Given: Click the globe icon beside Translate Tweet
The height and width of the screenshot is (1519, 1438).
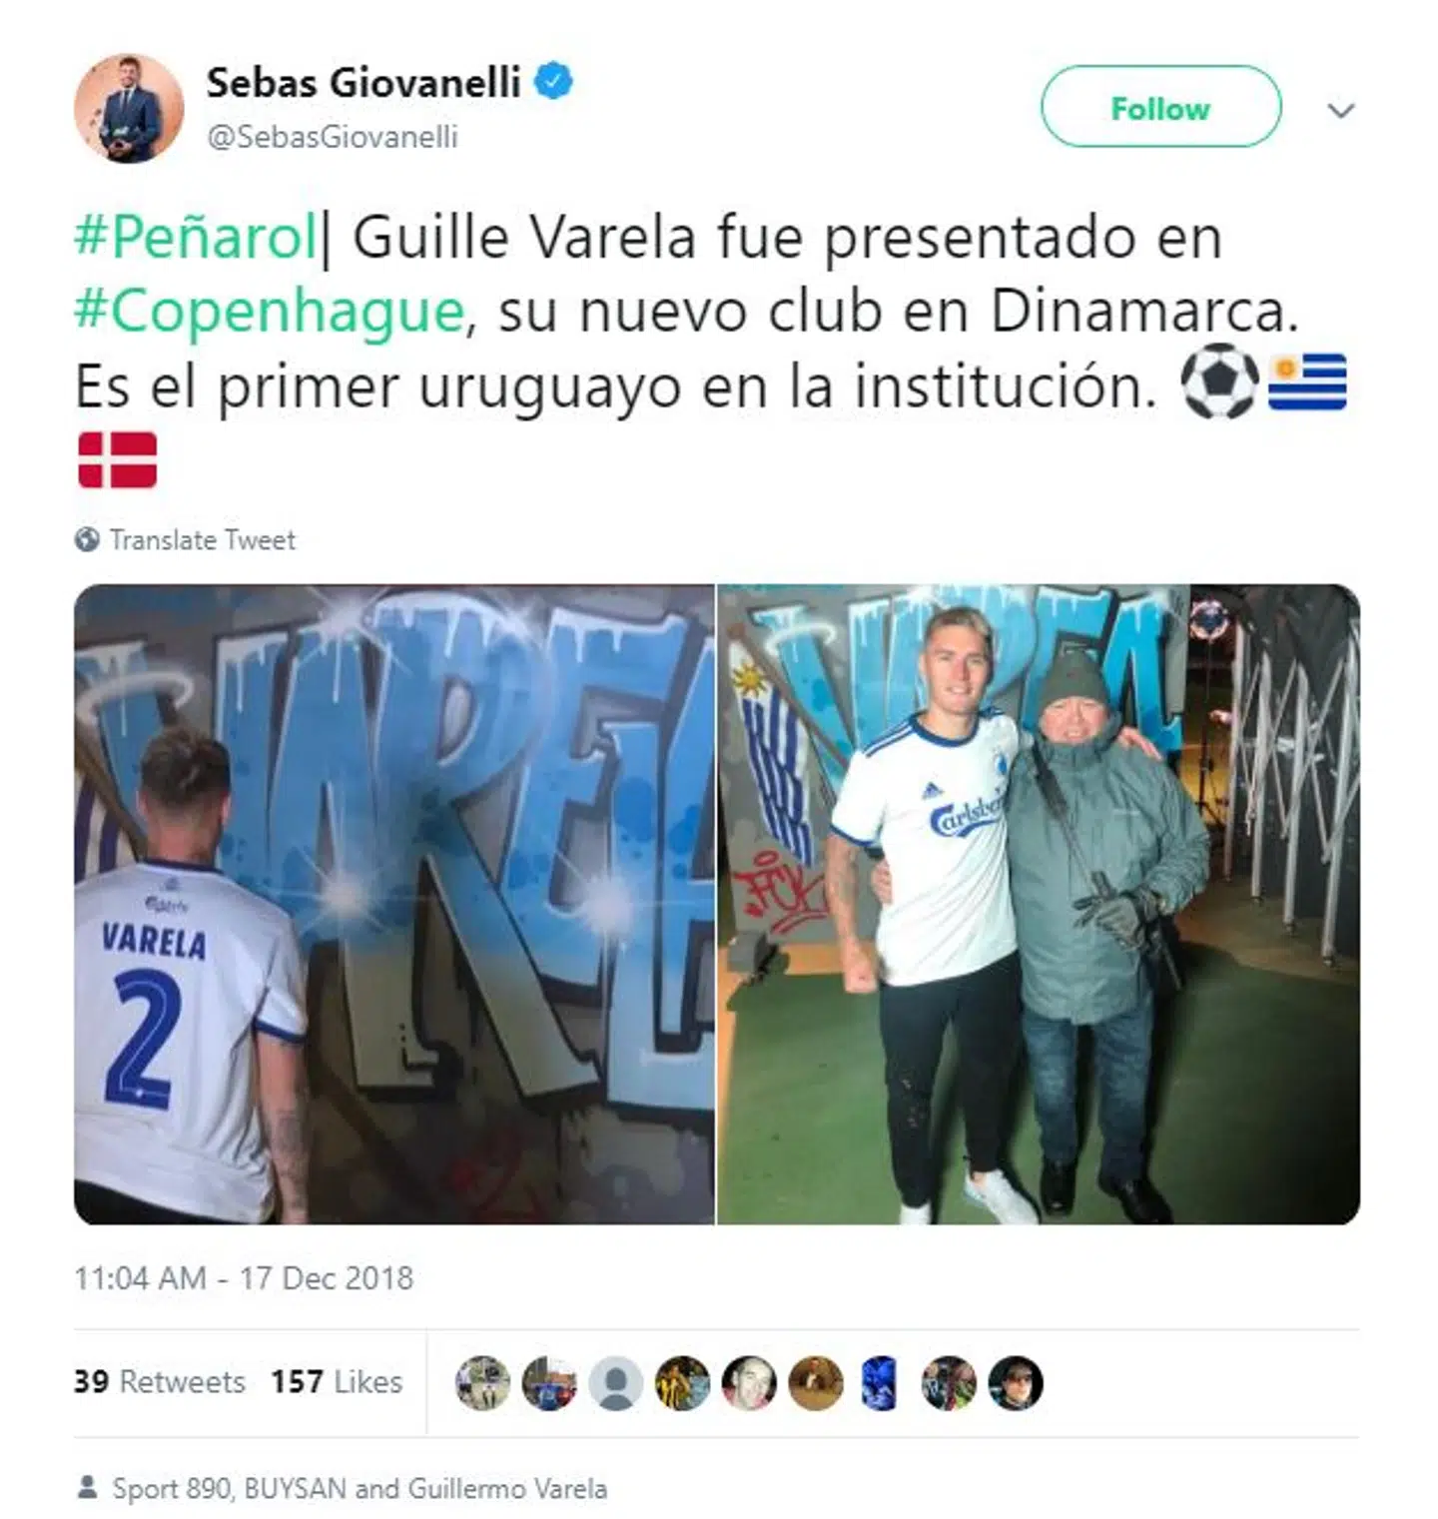Looking at the screenshot, I should tap(88, 539).
